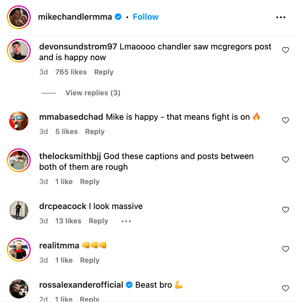
Task: Click the heart beside drcpeacock's comment
Action: pos(286,210)
